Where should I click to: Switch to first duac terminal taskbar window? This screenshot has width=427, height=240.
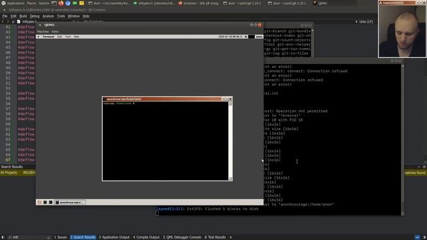109,3
